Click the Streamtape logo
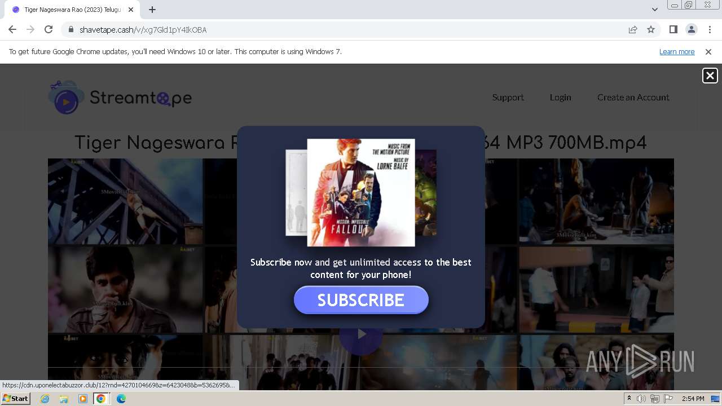722x406 pixels. (x=120, y=98)
